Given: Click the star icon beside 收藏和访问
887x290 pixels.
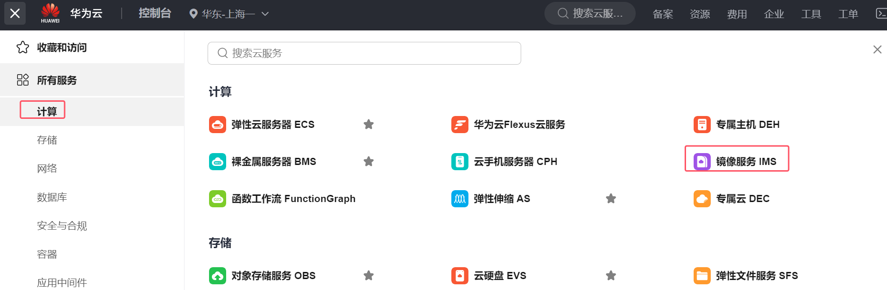Looking at the screenshot, I should click(x=23, y=48).
